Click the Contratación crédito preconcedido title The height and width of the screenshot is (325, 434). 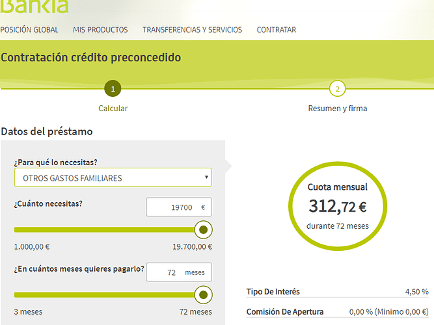91,58
